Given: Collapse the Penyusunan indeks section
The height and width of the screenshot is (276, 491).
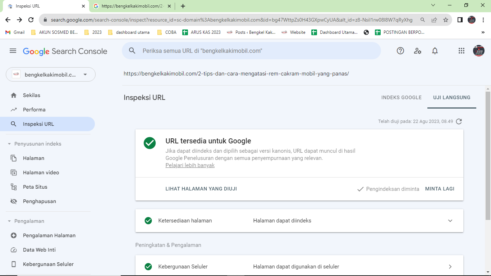Looking at the screenshot, I should point(9,144).
